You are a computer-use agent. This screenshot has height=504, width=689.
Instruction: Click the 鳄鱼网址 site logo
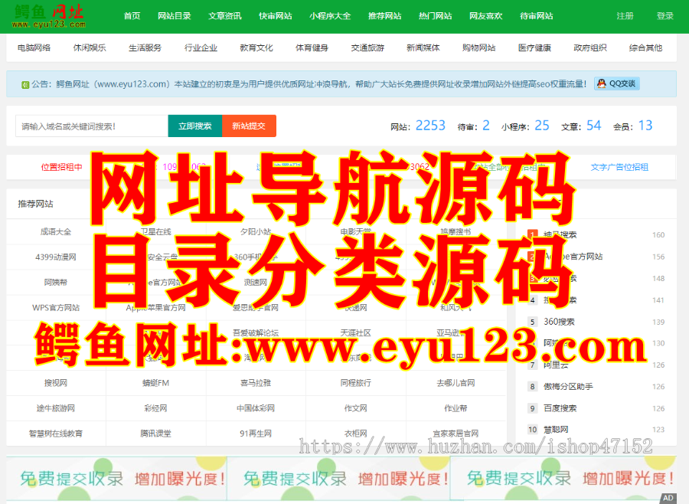(x=49, y=17)
